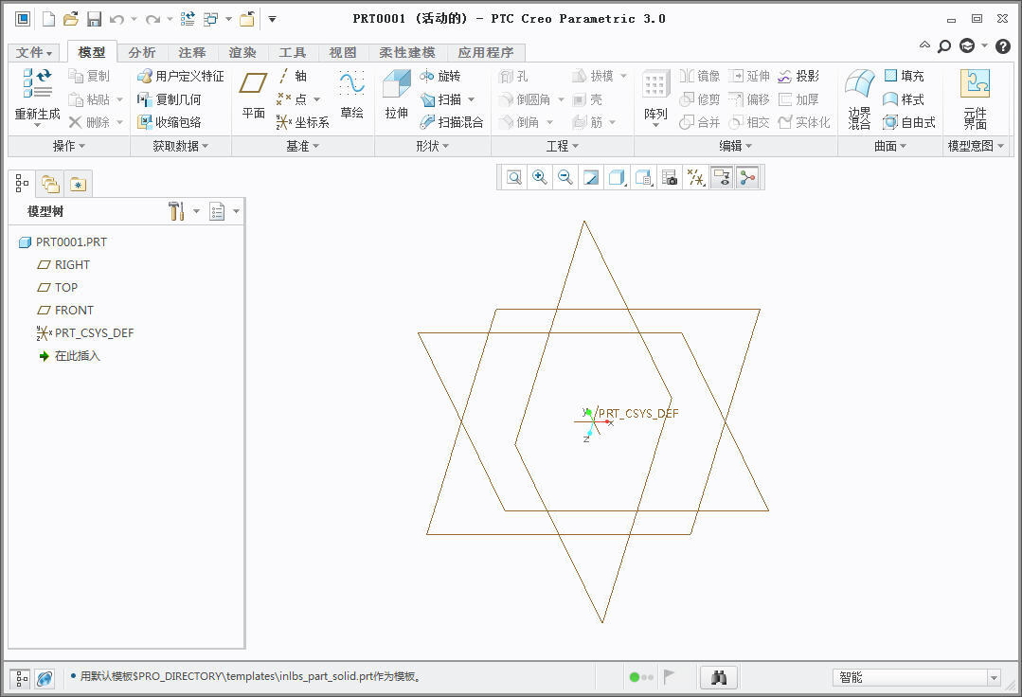The image size is (1022, 697).
Task: Expand the Engineering (工程) group
Action: [562, 146]
